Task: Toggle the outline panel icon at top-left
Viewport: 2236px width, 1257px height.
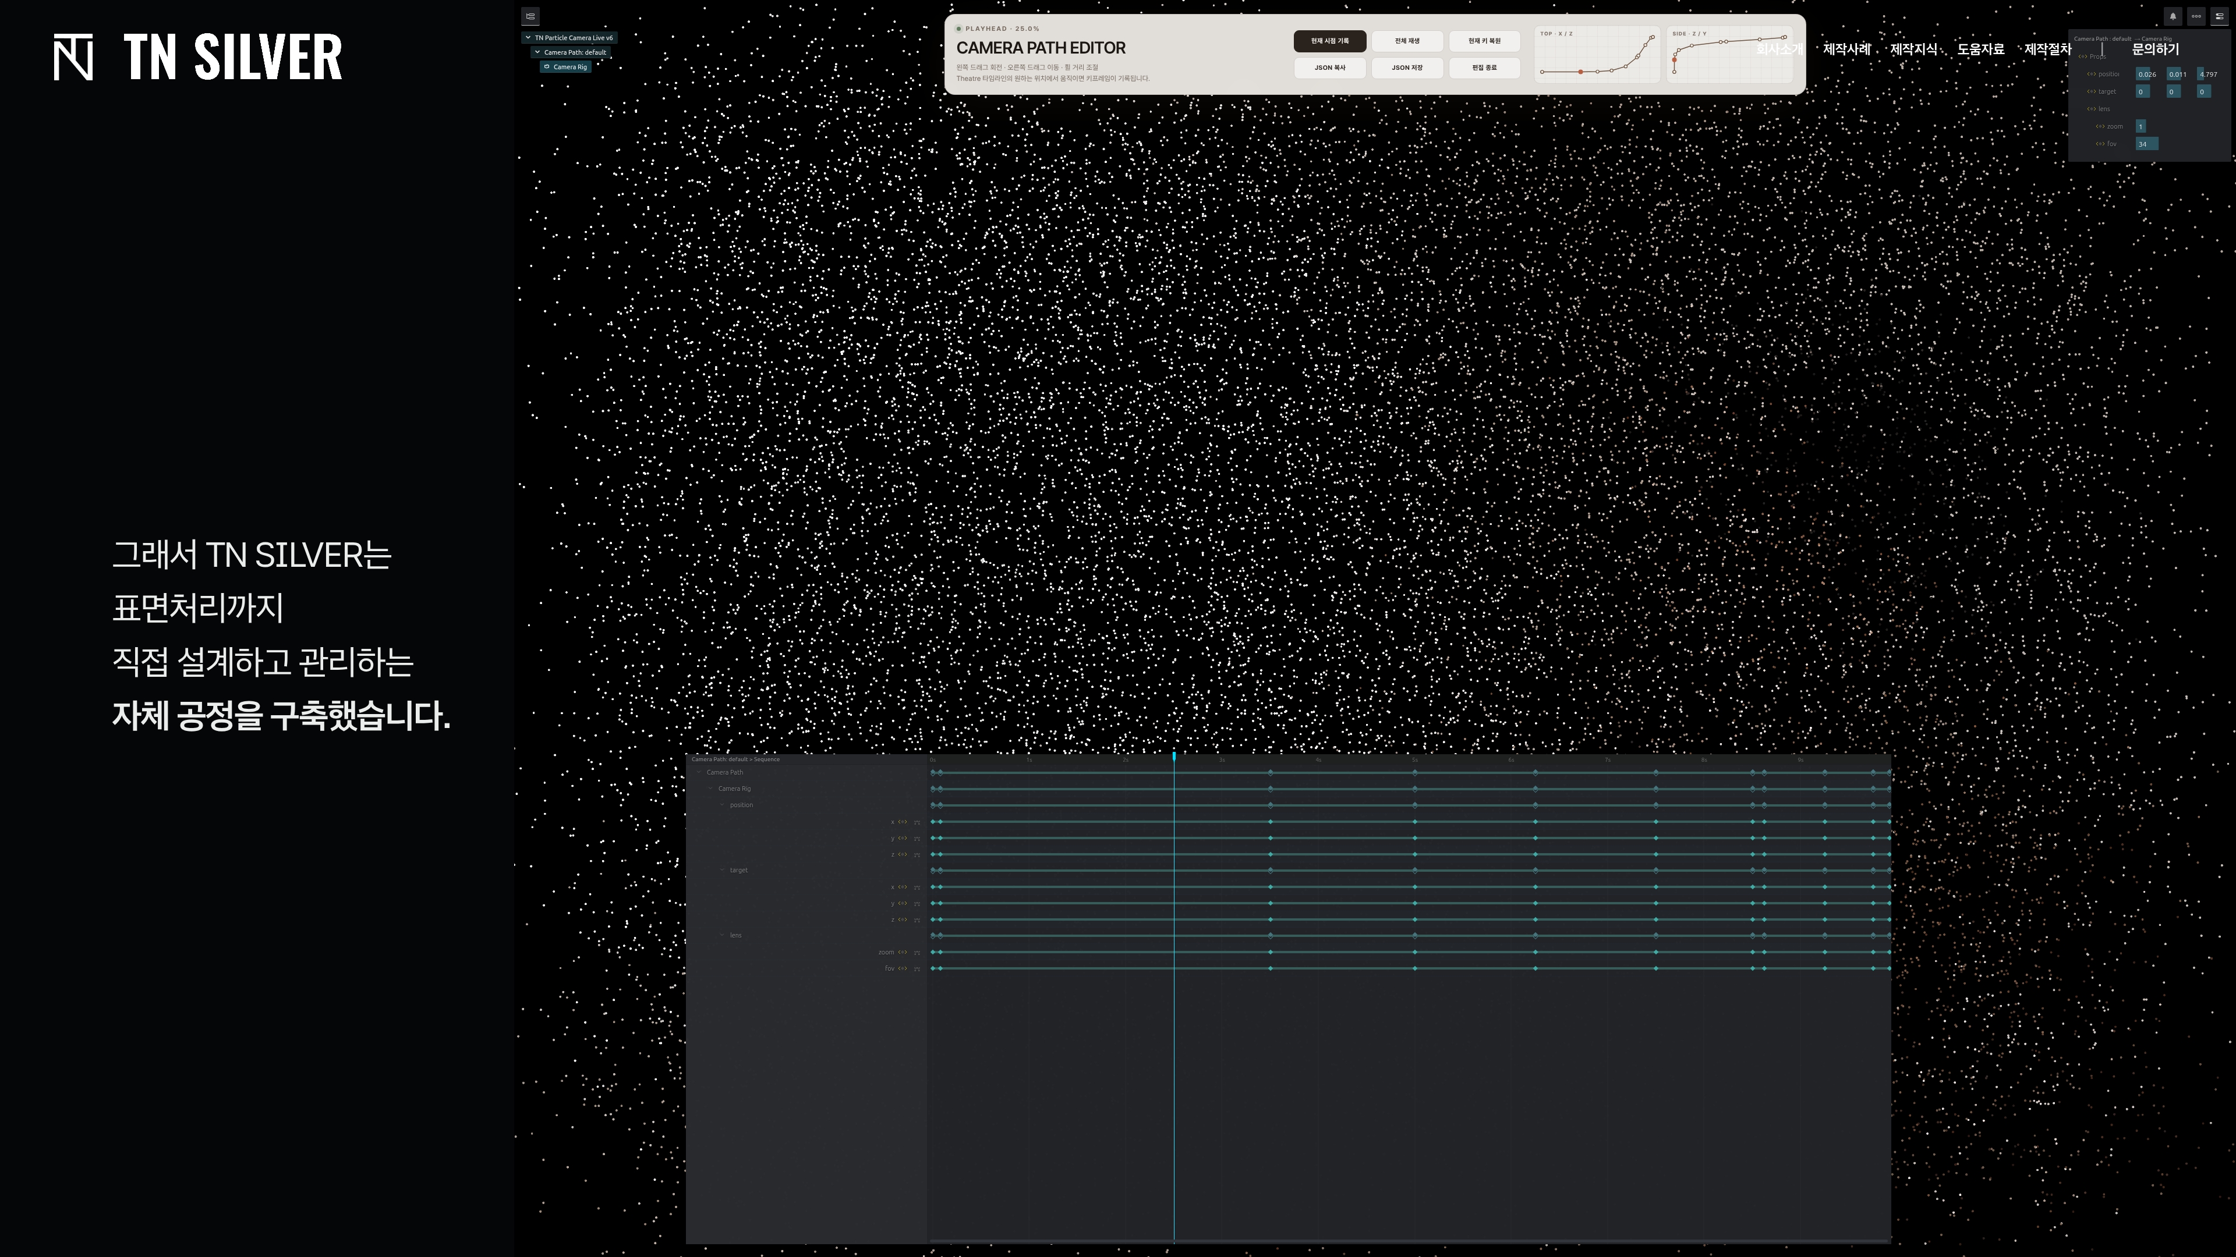Action: click(x=530, y=16)
